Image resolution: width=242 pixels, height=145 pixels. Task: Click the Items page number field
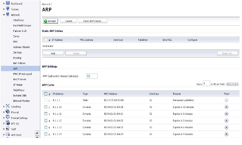pyautogui.click(x=206, y=84)
